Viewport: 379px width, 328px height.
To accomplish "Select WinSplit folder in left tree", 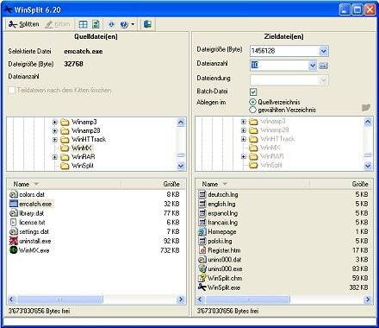I will pyautogui.click(x=83, y=166).
